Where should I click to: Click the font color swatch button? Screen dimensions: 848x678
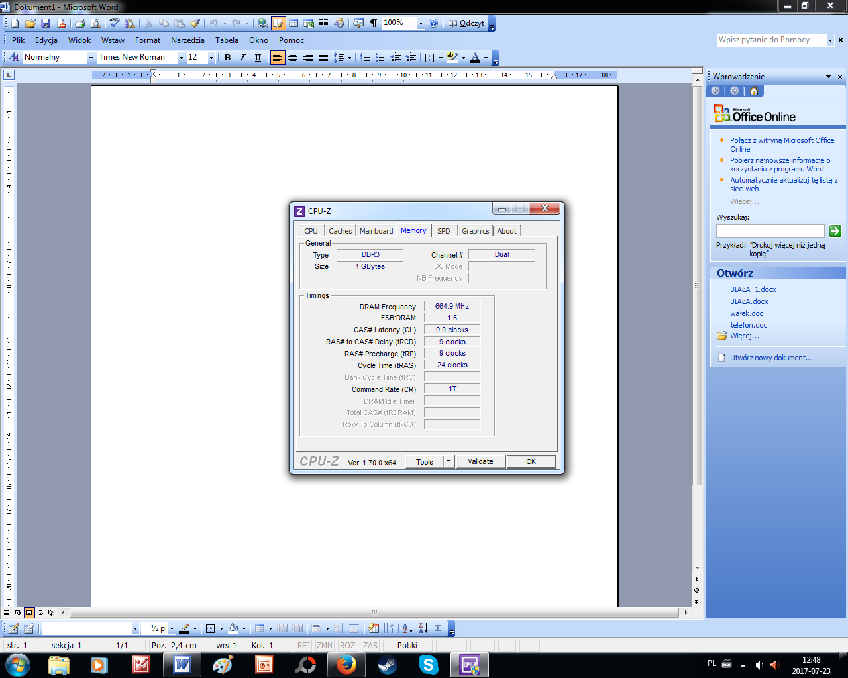pos(474,58)
